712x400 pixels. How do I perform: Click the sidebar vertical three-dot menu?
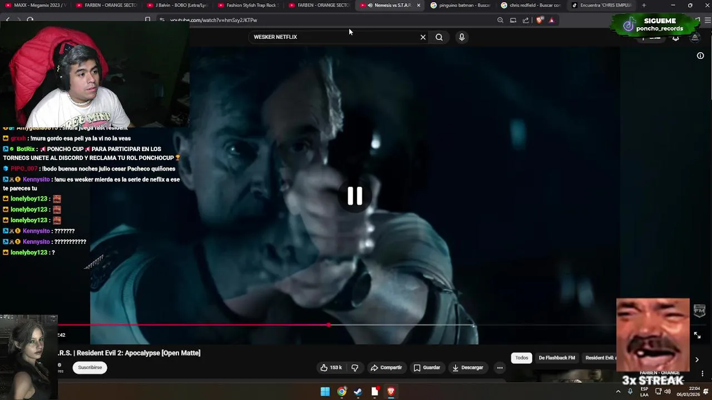tap(703, 373)
